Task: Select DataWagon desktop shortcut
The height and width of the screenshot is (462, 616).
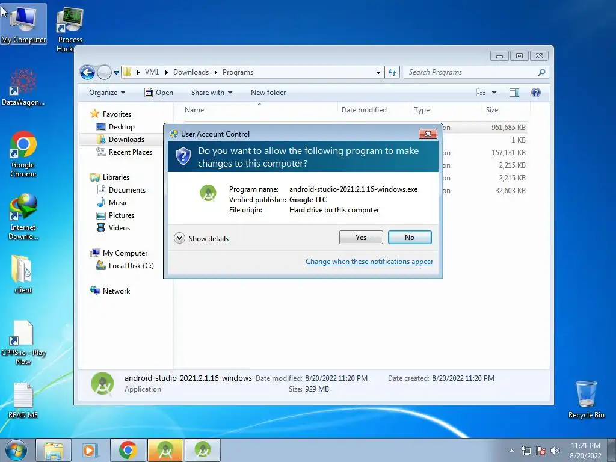Action: point(23,87)
